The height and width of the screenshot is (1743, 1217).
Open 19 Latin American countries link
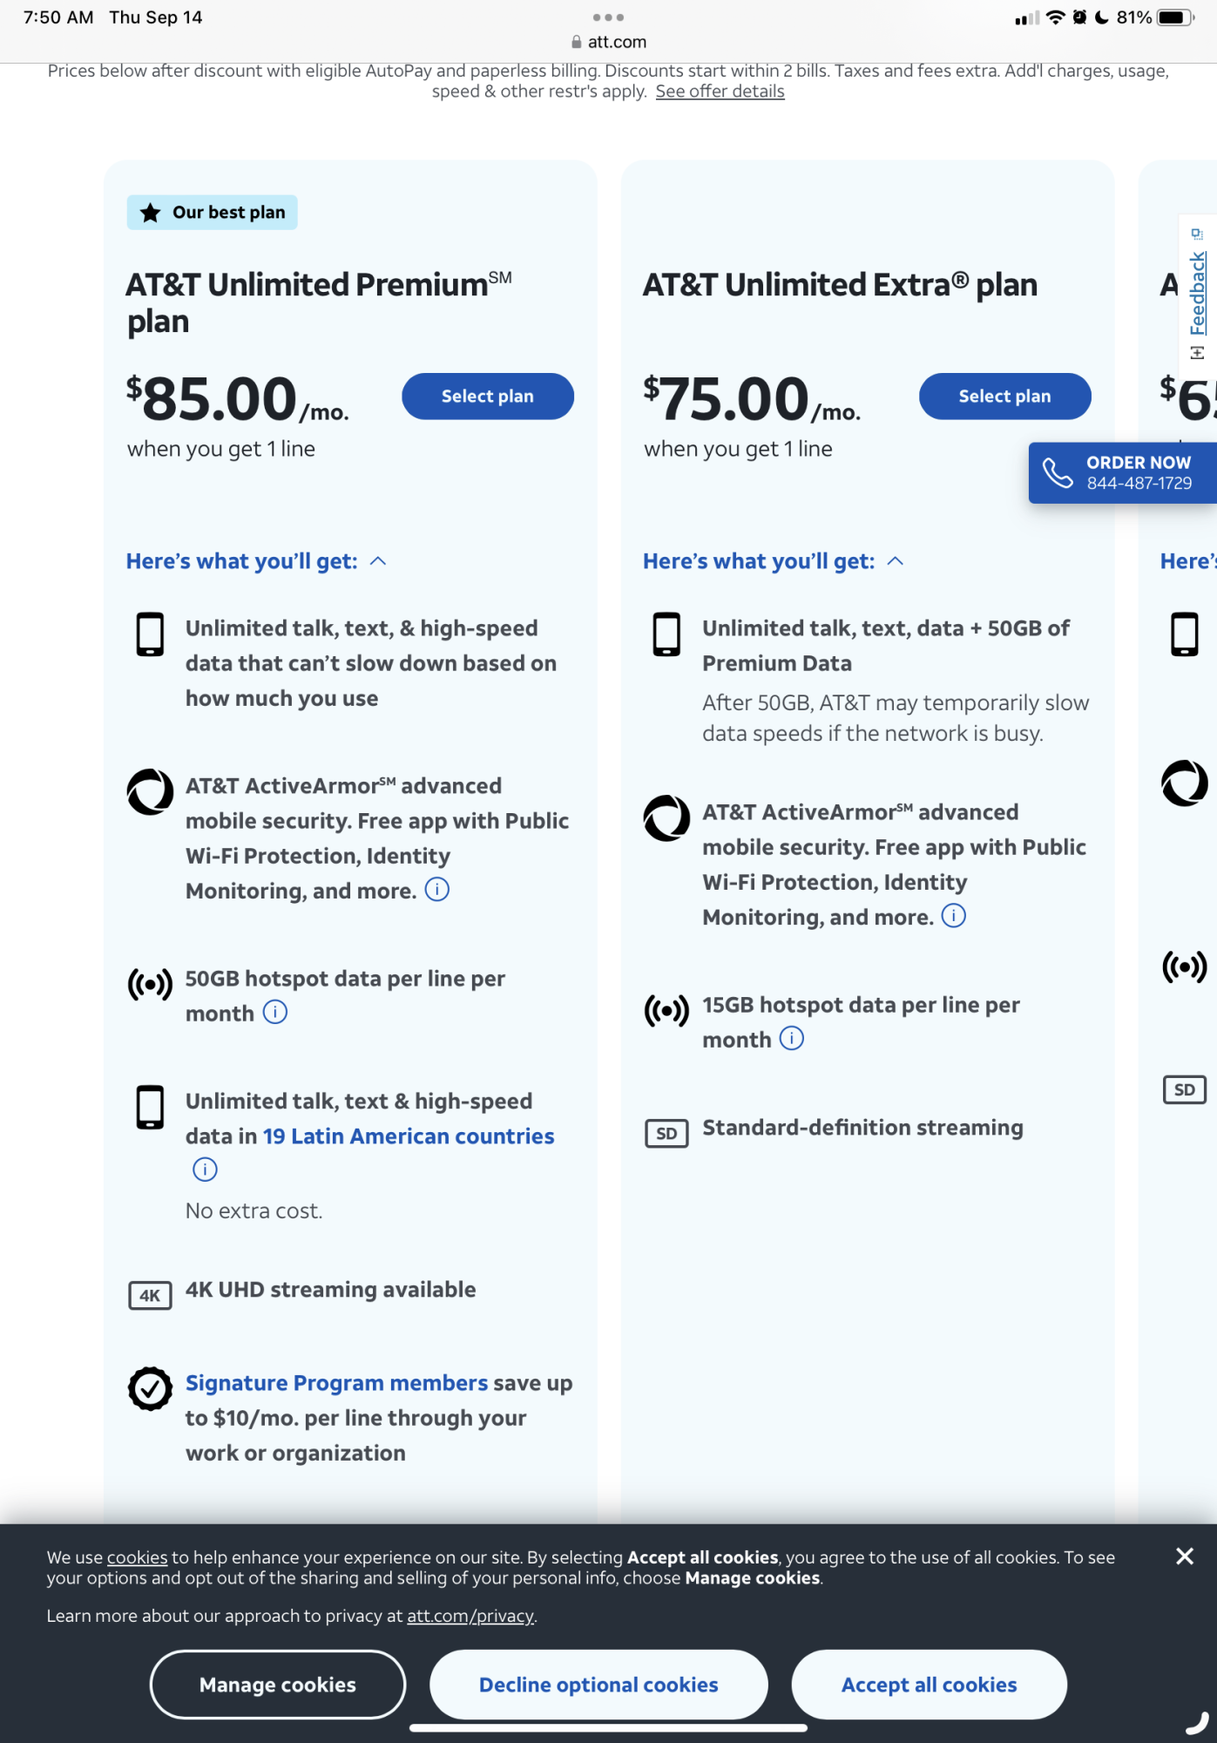[409, 1136]
